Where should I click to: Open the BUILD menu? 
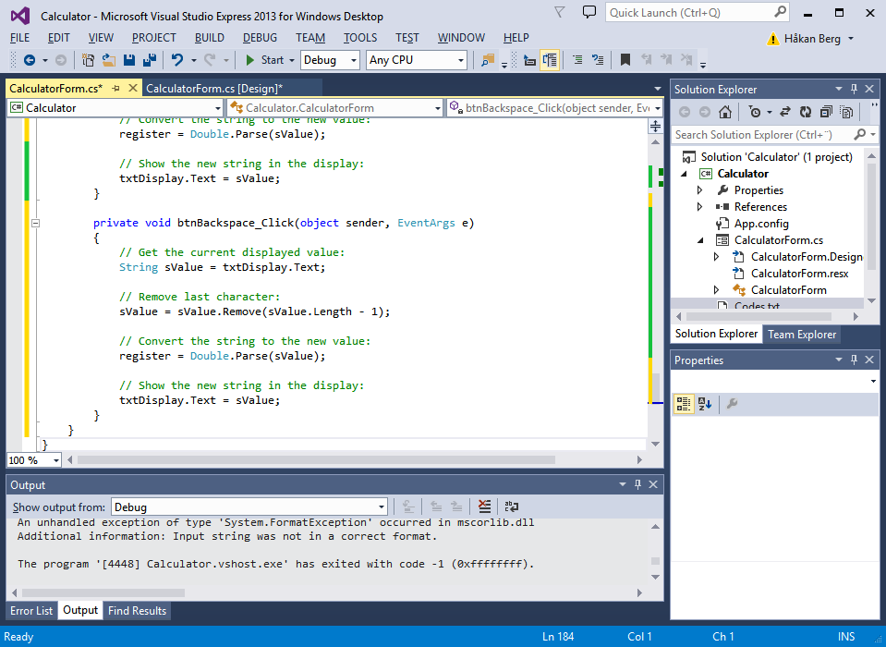click(x=210, y=38)
